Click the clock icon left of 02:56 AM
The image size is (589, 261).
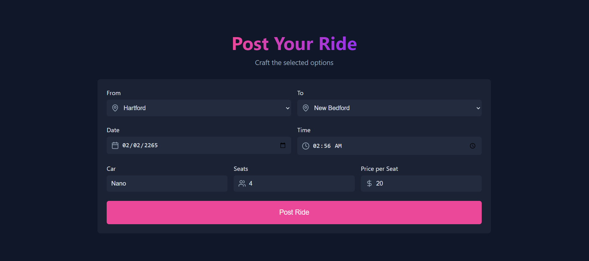306,146
